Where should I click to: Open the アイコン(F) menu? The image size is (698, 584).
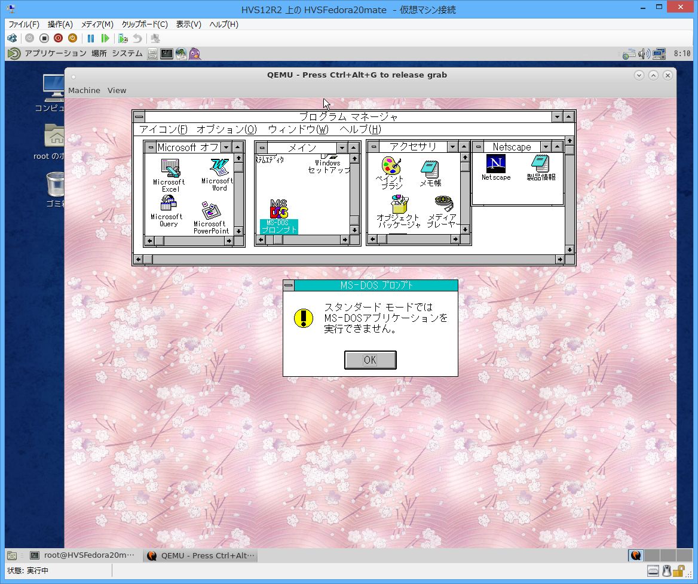click(163, 130)
